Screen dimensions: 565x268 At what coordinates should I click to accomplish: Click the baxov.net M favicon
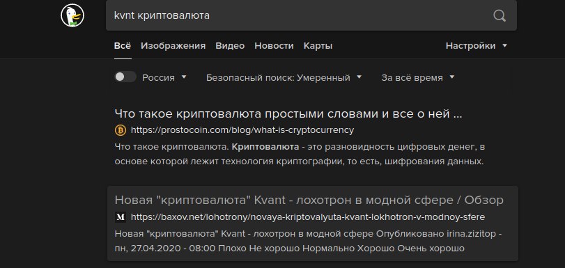pyautogui.click(x=121, y=217)
